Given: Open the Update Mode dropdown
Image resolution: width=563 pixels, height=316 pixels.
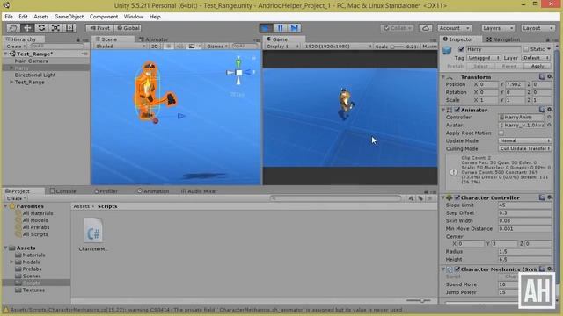Looking at the screenshot, I should (x=525, y=140).
